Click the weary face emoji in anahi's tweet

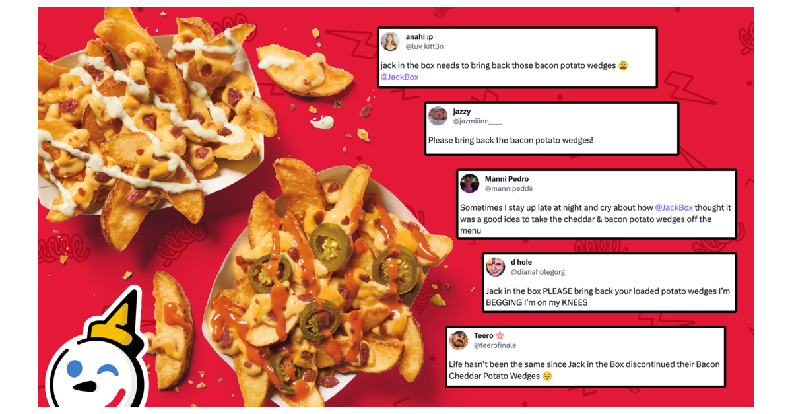(623, 65)
